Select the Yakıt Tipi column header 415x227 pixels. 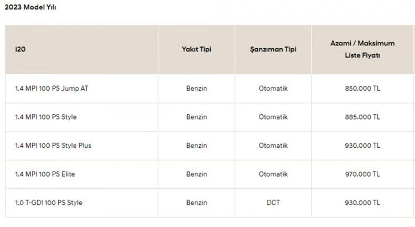[196, 49]
